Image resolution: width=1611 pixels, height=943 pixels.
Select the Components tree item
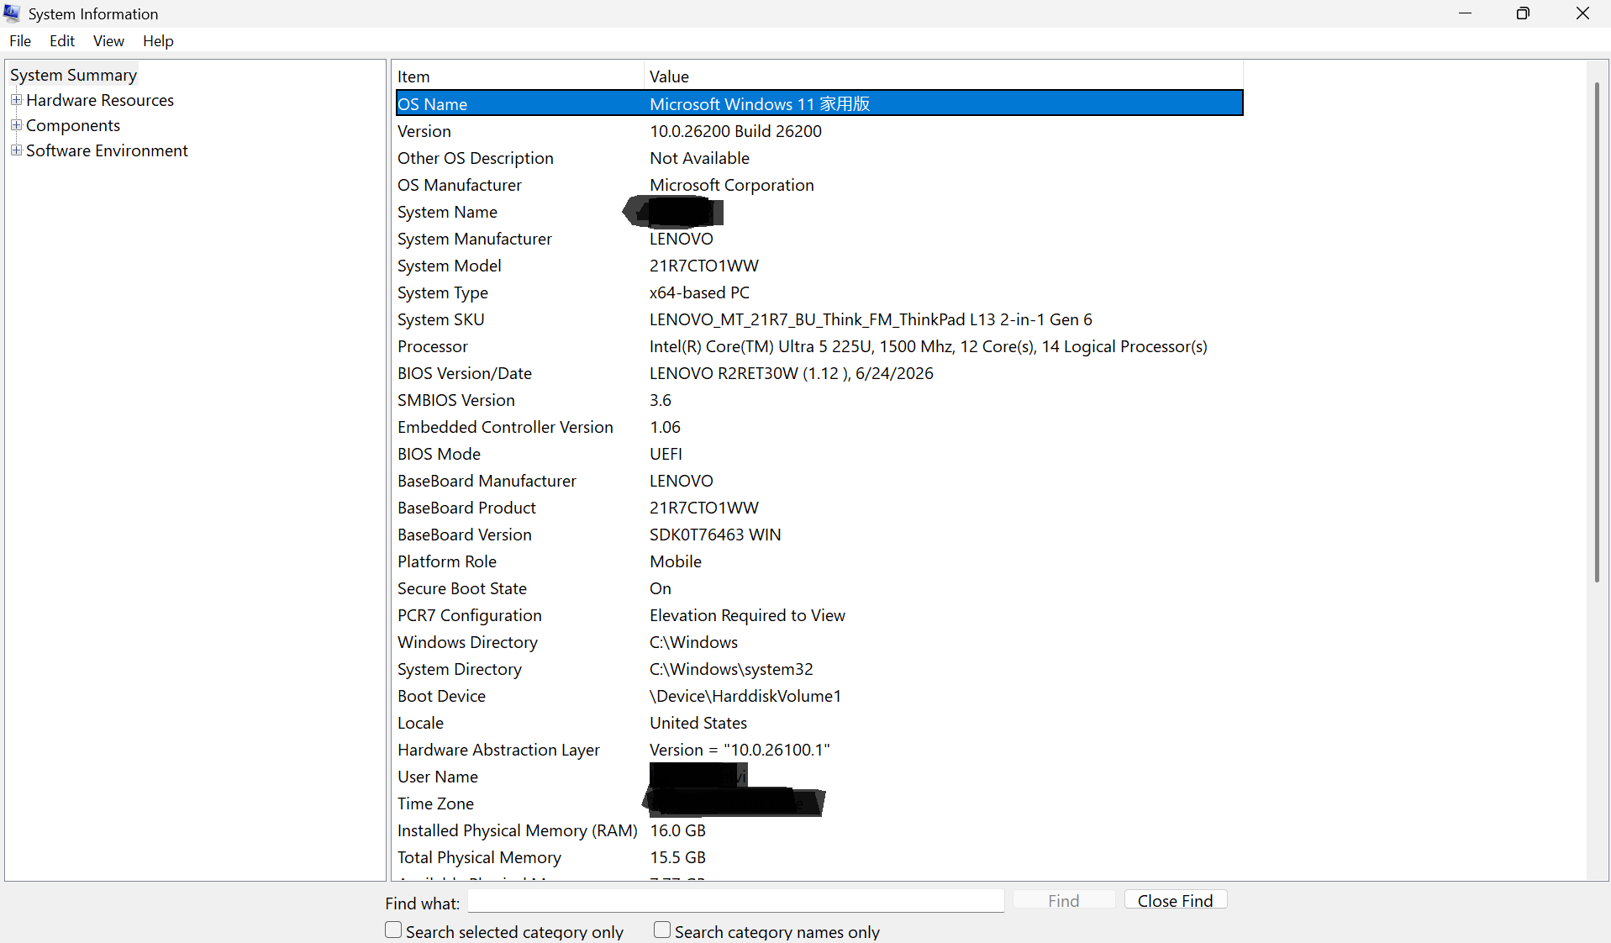73,125
